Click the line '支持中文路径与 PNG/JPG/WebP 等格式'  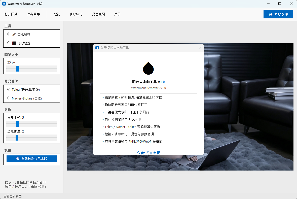pos(133,141)
